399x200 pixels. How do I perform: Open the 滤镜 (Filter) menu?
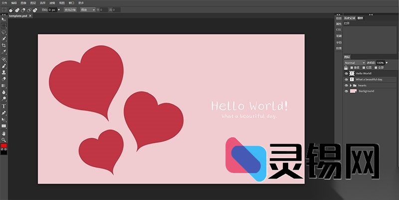(52, 3)
